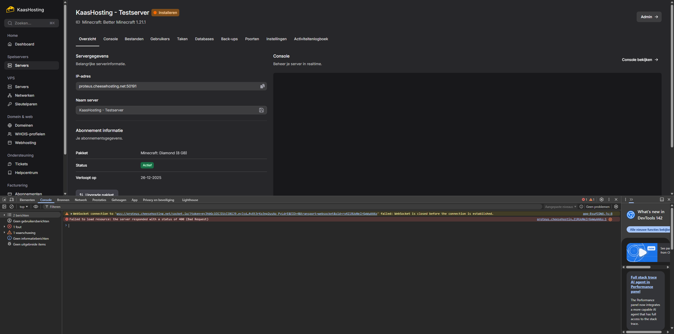Expand the WebSocket warning message
674x334 pixels.
[x=71, y=214]
